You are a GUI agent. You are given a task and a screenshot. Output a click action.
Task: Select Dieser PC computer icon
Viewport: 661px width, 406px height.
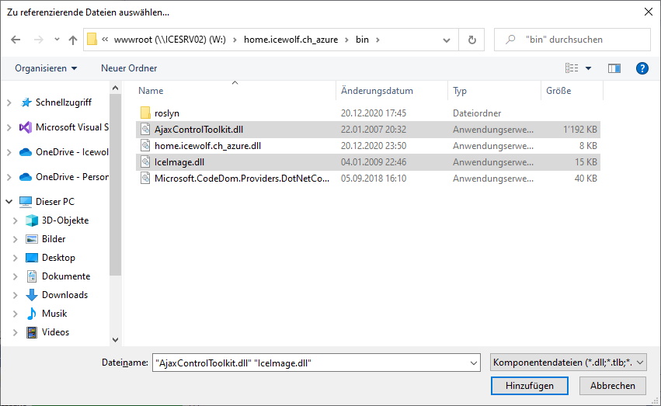click(x=26, y=202)
